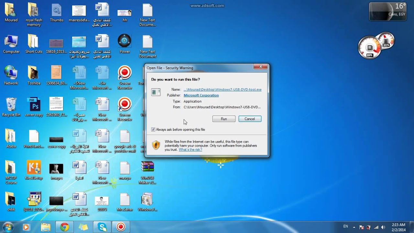Viewport: 414px width, 233px height.
Task: Click the EN language indicator
Action: point(346,227)
